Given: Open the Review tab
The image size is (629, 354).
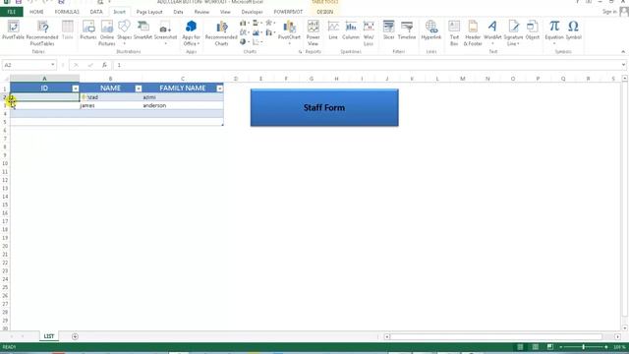Looking at the screenshot, I should click(201, 12).
